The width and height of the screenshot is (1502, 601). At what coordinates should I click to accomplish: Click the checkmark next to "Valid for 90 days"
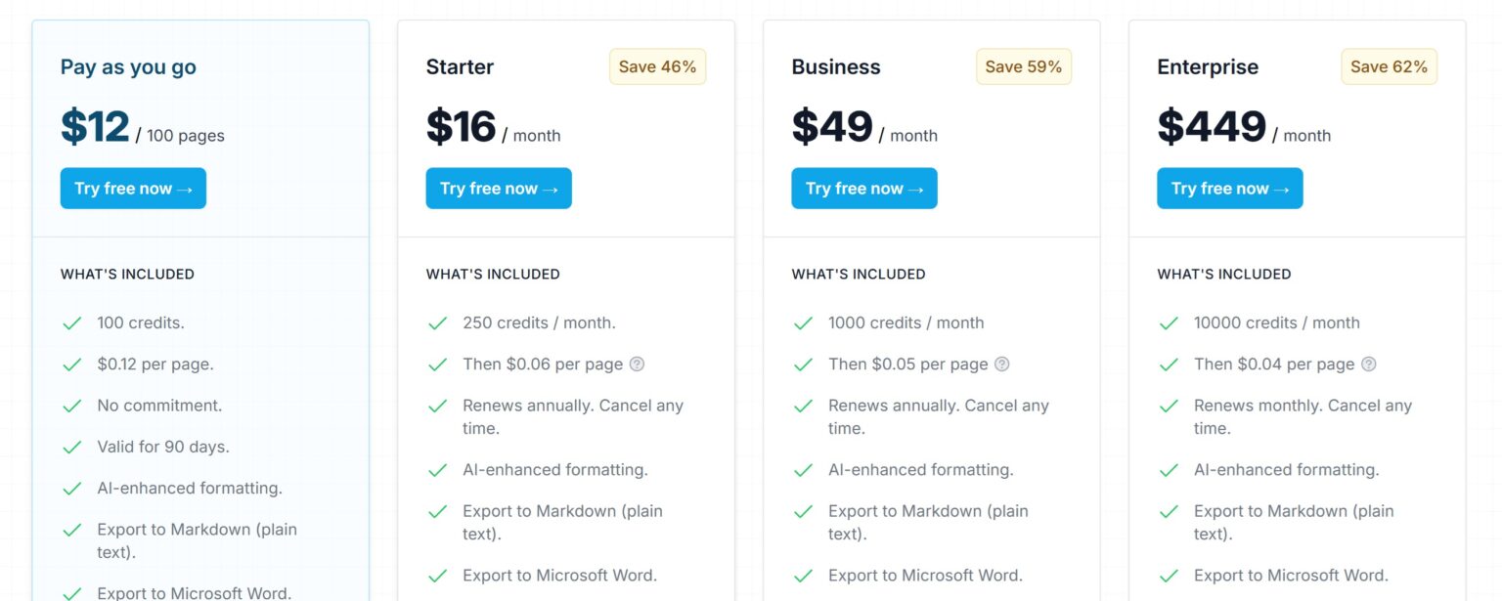[x=71, y=447]
